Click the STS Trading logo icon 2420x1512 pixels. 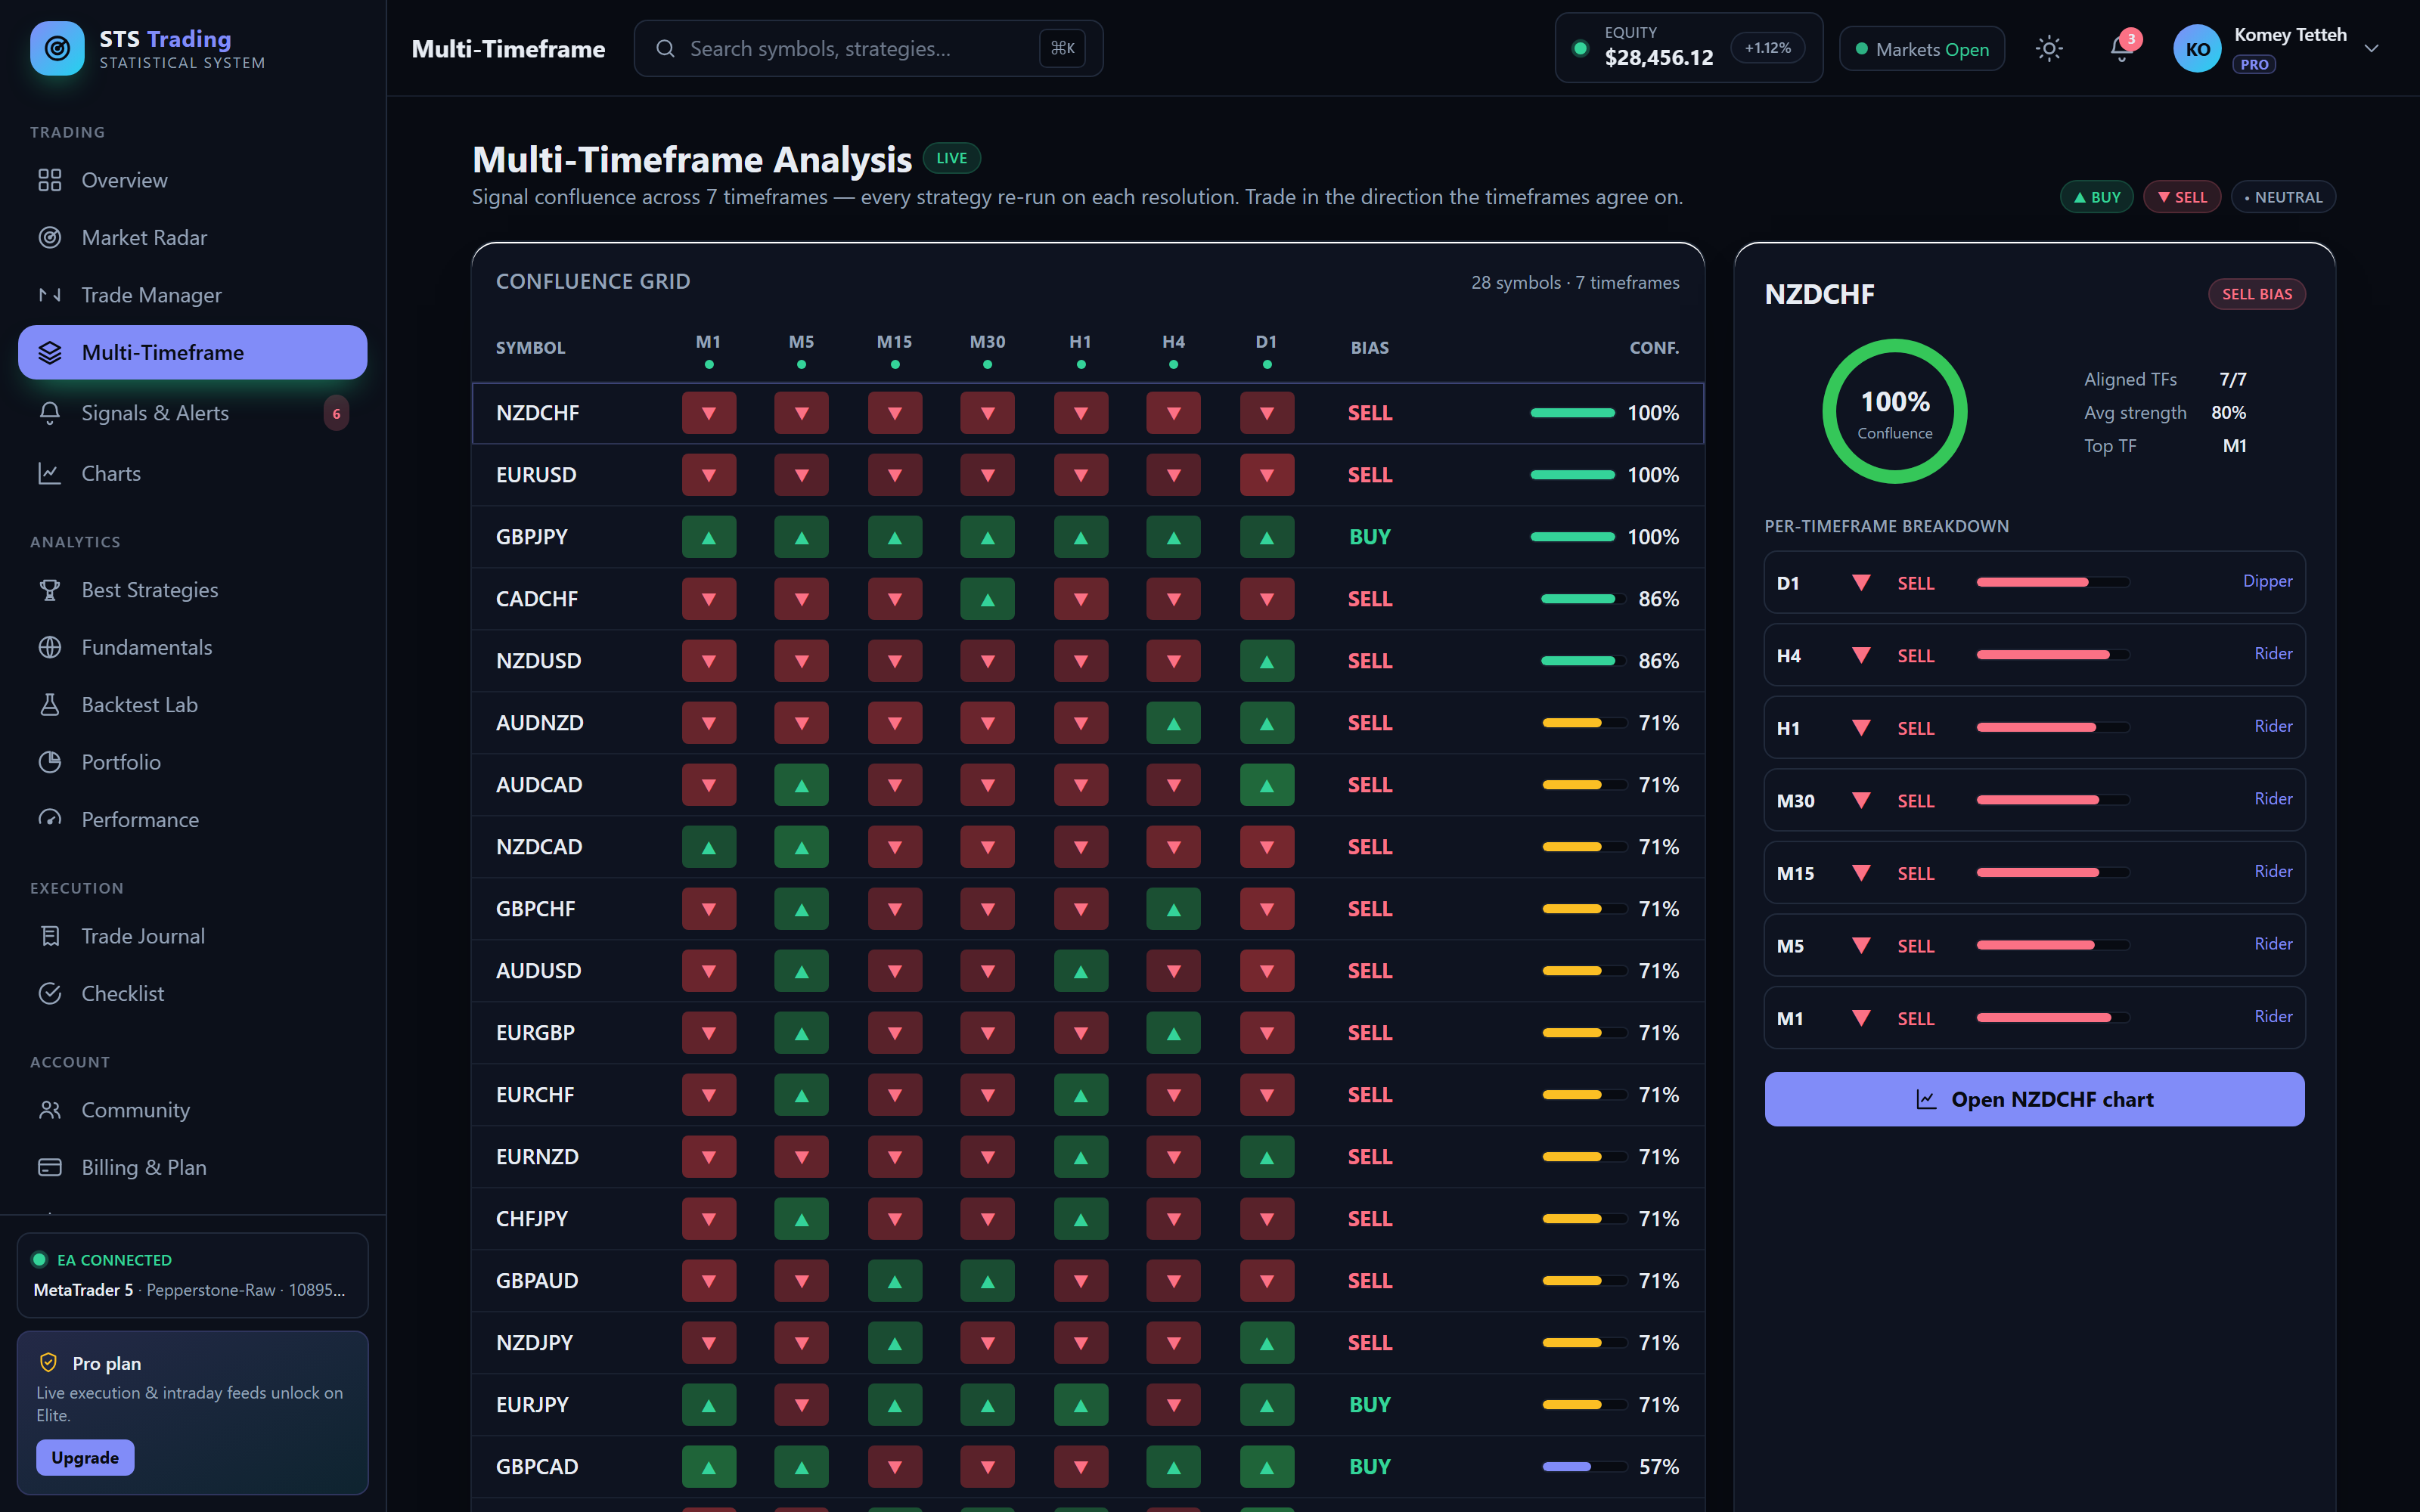coord(57,48)
